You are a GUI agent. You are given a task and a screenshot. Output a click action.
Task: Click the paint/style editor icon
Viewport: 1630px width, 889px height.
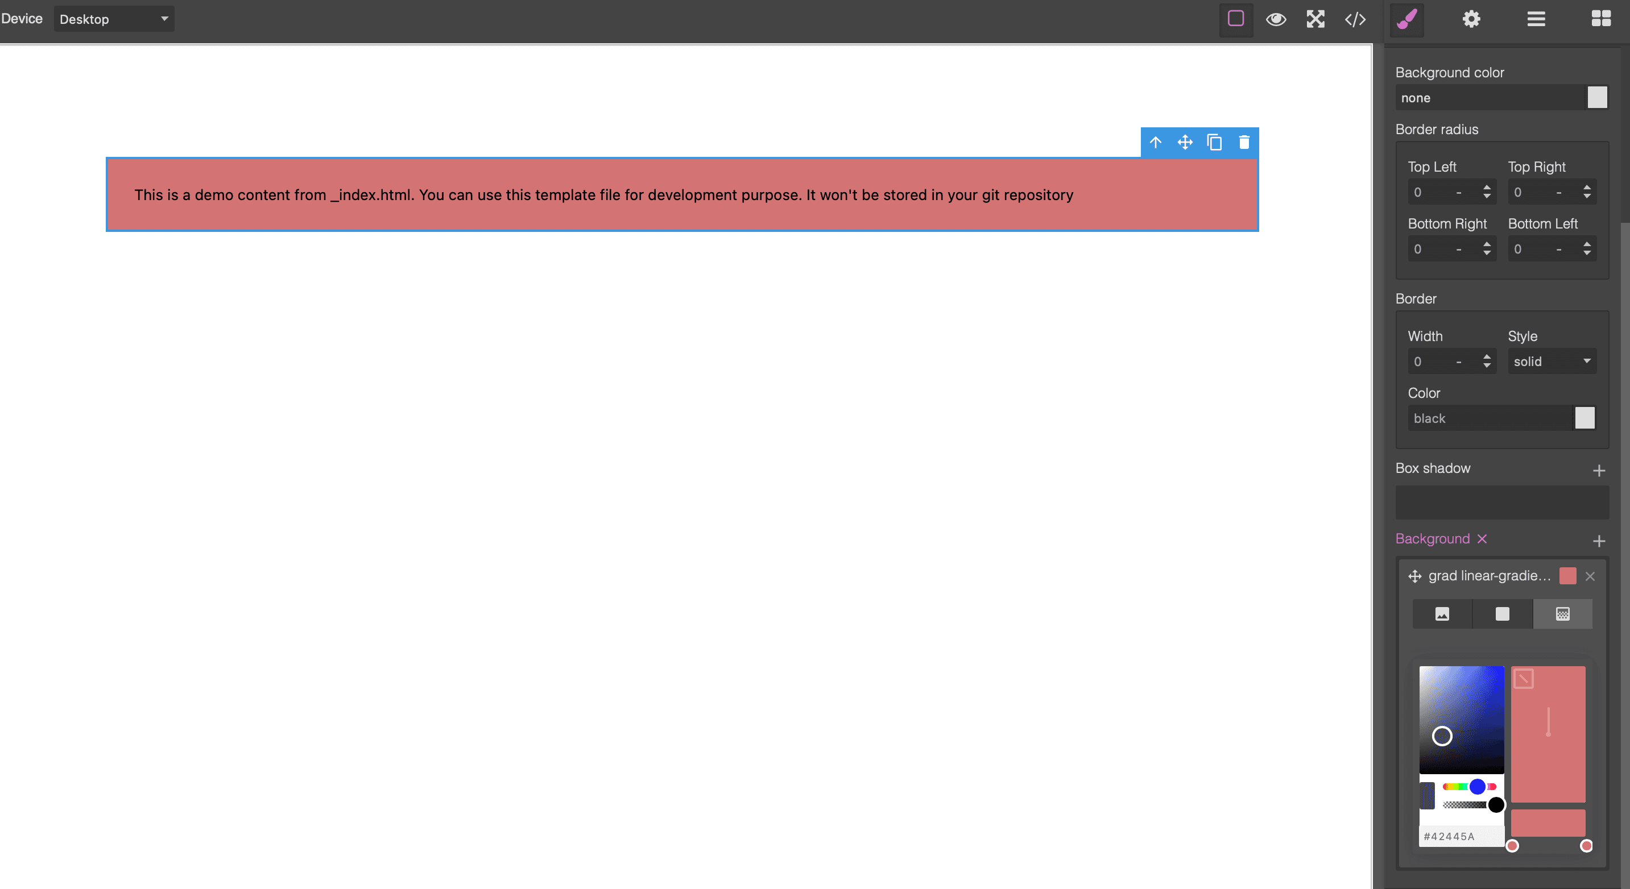(x=1409, y=19)
